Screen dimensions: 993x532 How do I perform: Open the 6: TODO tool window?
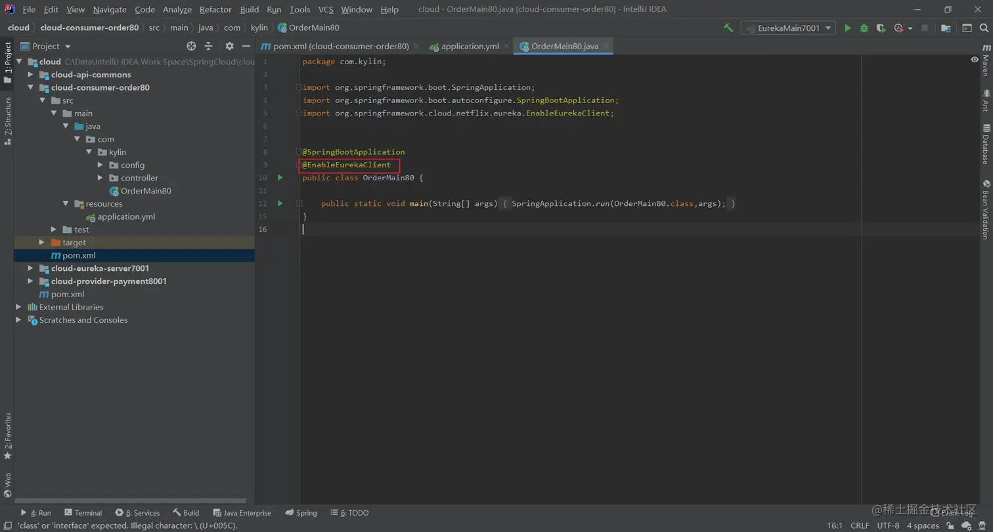pyautogui.click(x=350, y=513)
